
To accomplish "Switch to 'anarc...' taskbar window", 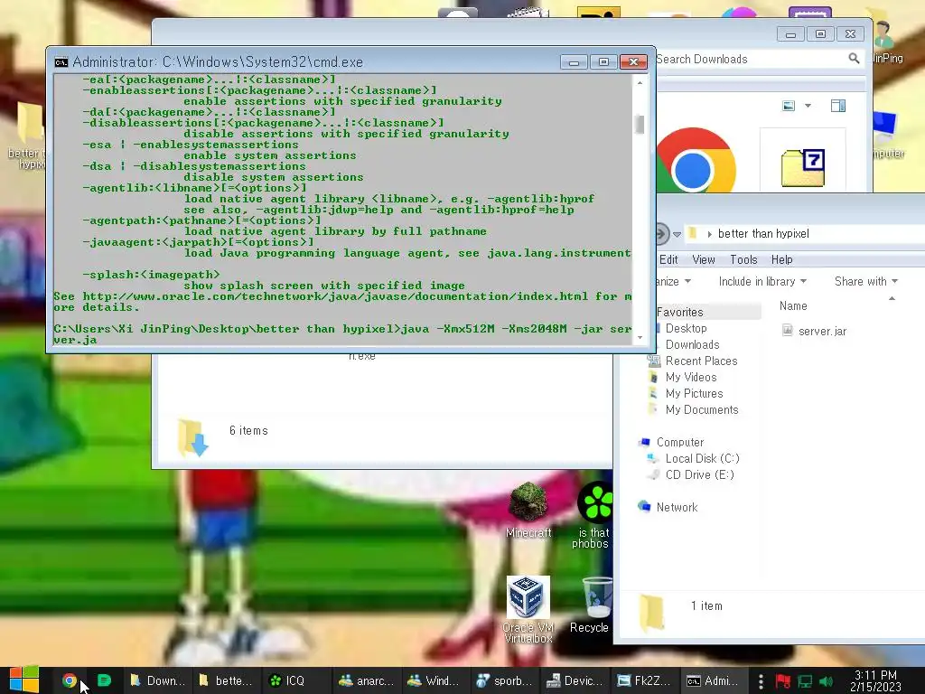I will point(366,680).
